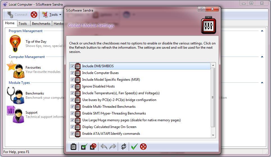This screenshot has width=271, height=157.
Task: Click the module options icon in dialog toolbar
Action: 73,147
